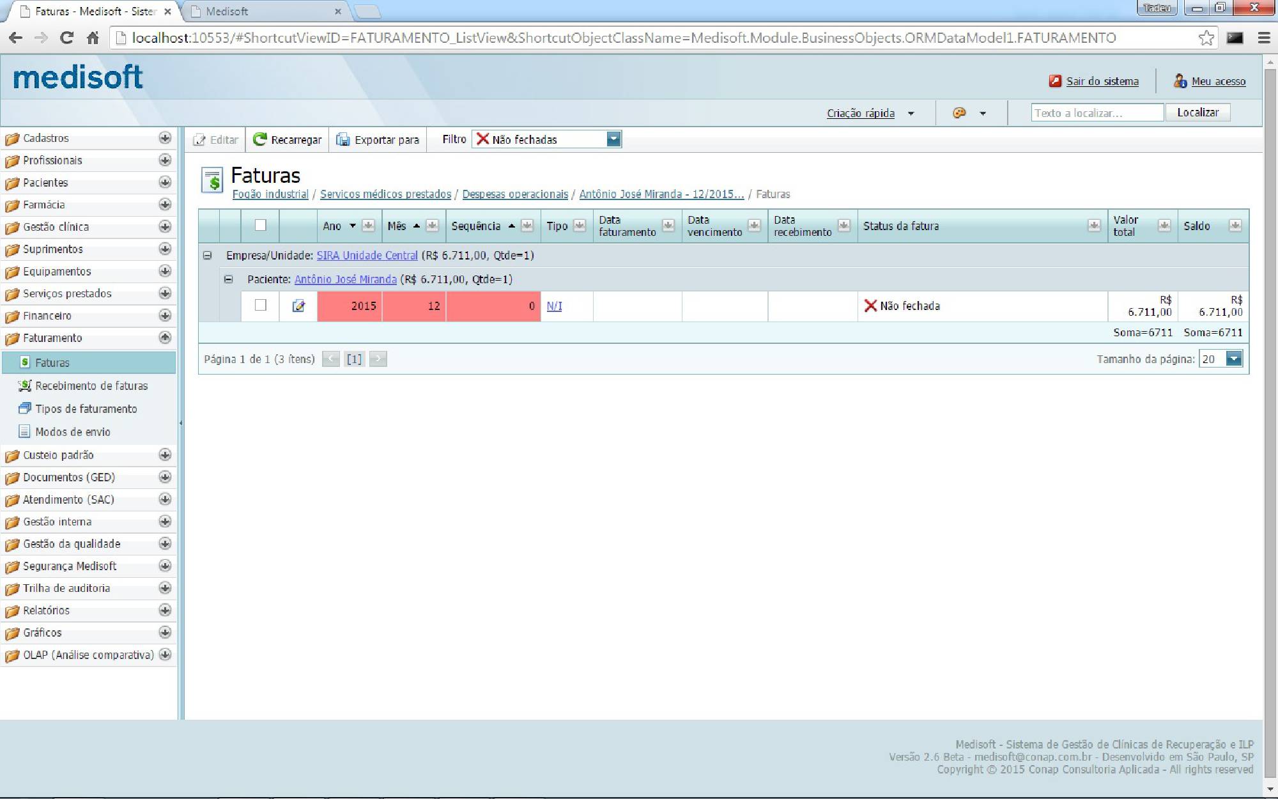Click the Sair do sistema exit icon
This screenshot has height=799, width=1278.
tap(1055, 81)
